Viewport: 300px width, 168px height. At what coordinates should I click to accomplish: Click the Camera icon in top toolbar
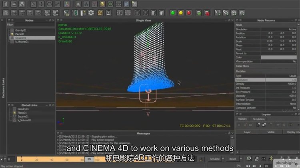(x=118, y=4)
